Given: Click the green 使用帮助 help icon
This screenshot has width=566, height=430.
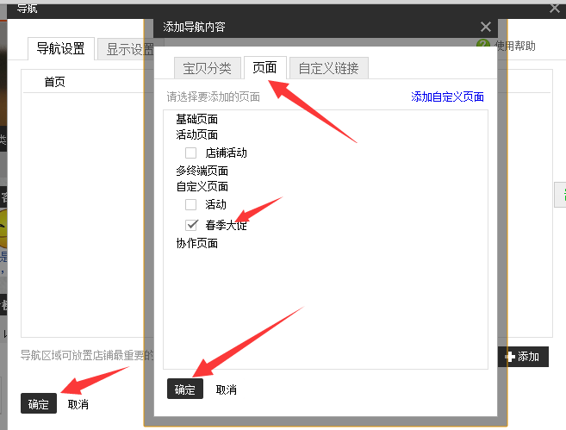Looking at the screenshot, I should click(482, 44).
